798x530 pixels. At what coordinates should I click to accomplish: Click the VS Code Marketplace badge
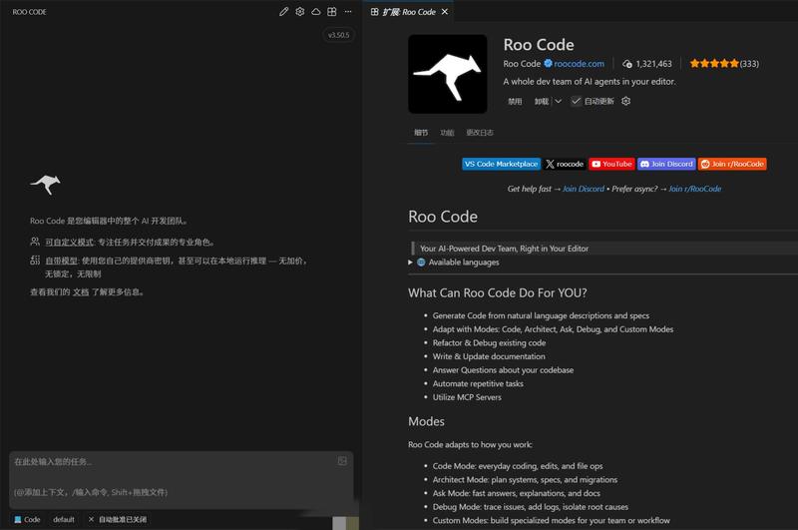pos(502,164)
